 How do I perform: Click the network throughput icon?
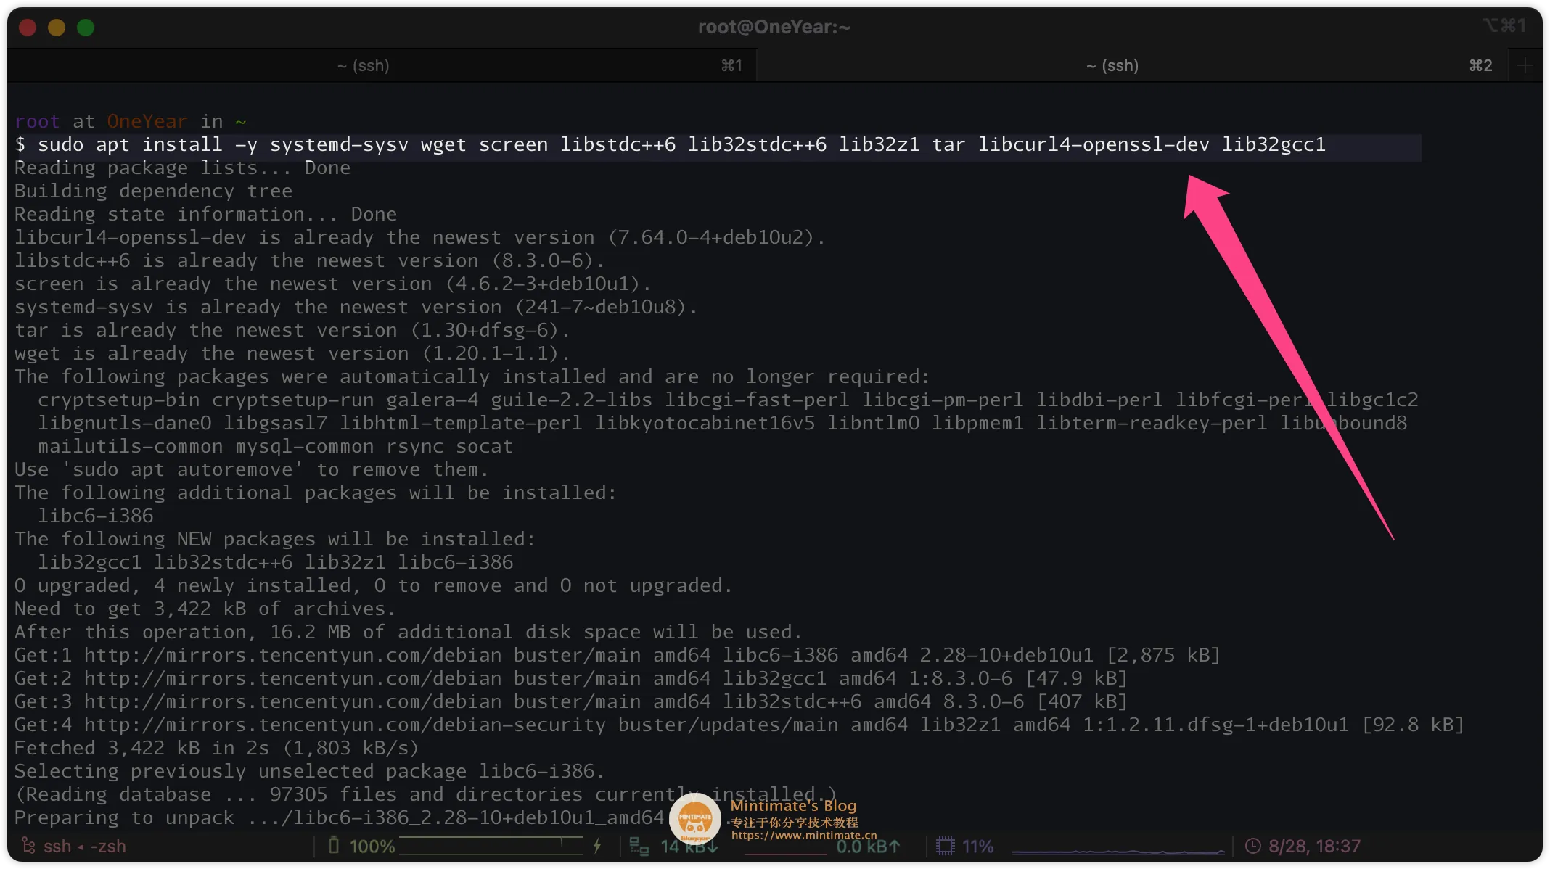[639, 846]
